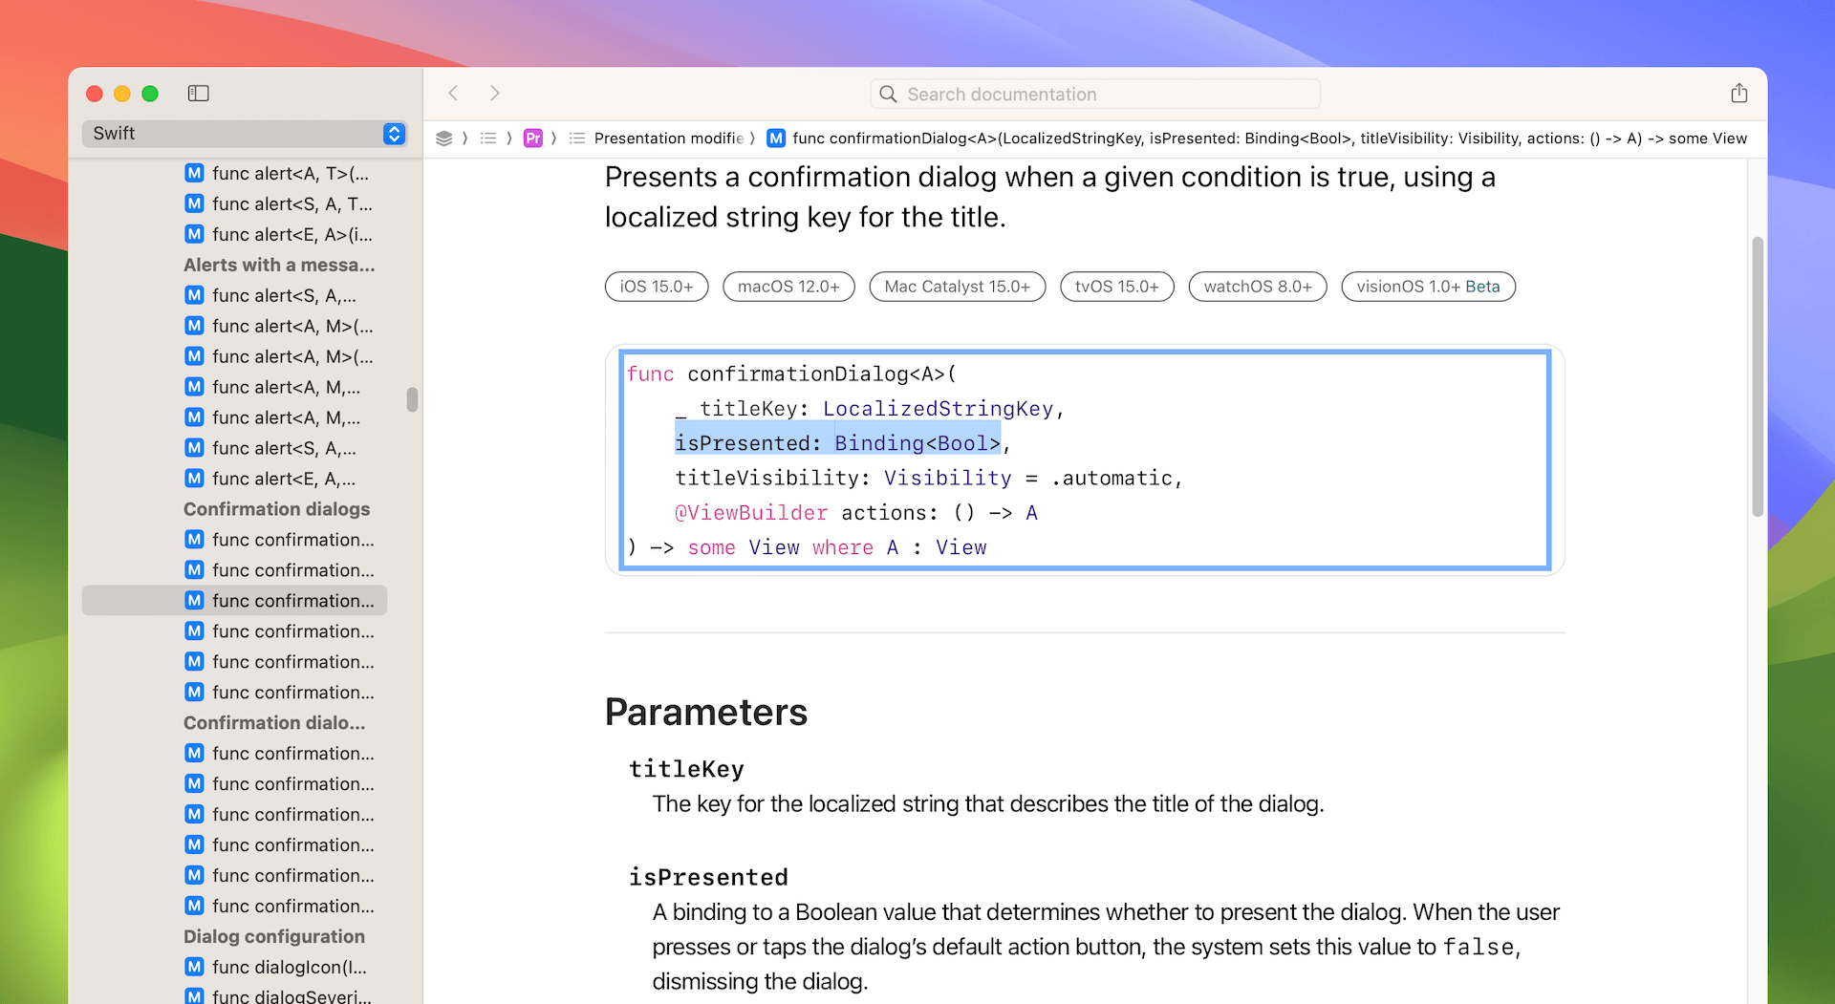The image size is (1835, 1004).
Task: Open the share icon in the top right
Action: (x=1739, y=93)
